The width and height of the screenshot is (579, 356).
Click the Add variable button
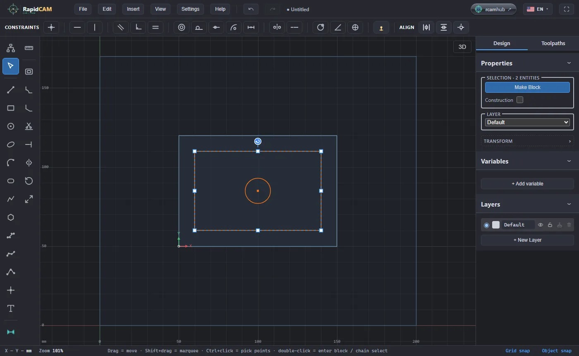point(527,184)
